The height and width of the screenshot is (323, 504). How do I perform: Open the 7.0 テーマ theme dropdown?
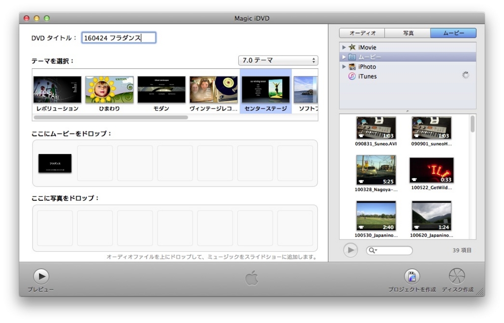click(278, 60)
